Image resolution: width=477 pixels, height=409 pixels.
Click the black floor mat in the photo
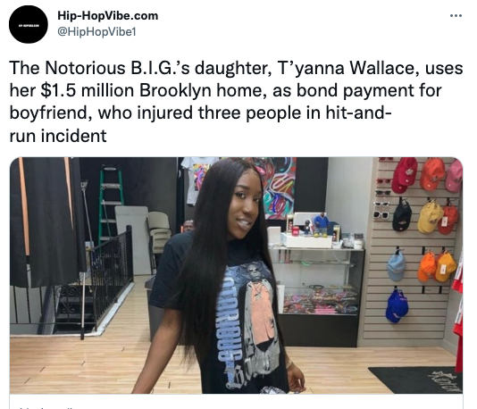pyautogui.click(x=415, y=380)
